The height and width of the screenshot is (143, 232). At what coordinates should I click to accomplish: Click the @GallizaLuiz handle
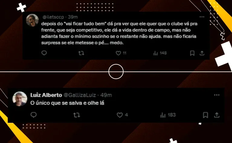80,95
